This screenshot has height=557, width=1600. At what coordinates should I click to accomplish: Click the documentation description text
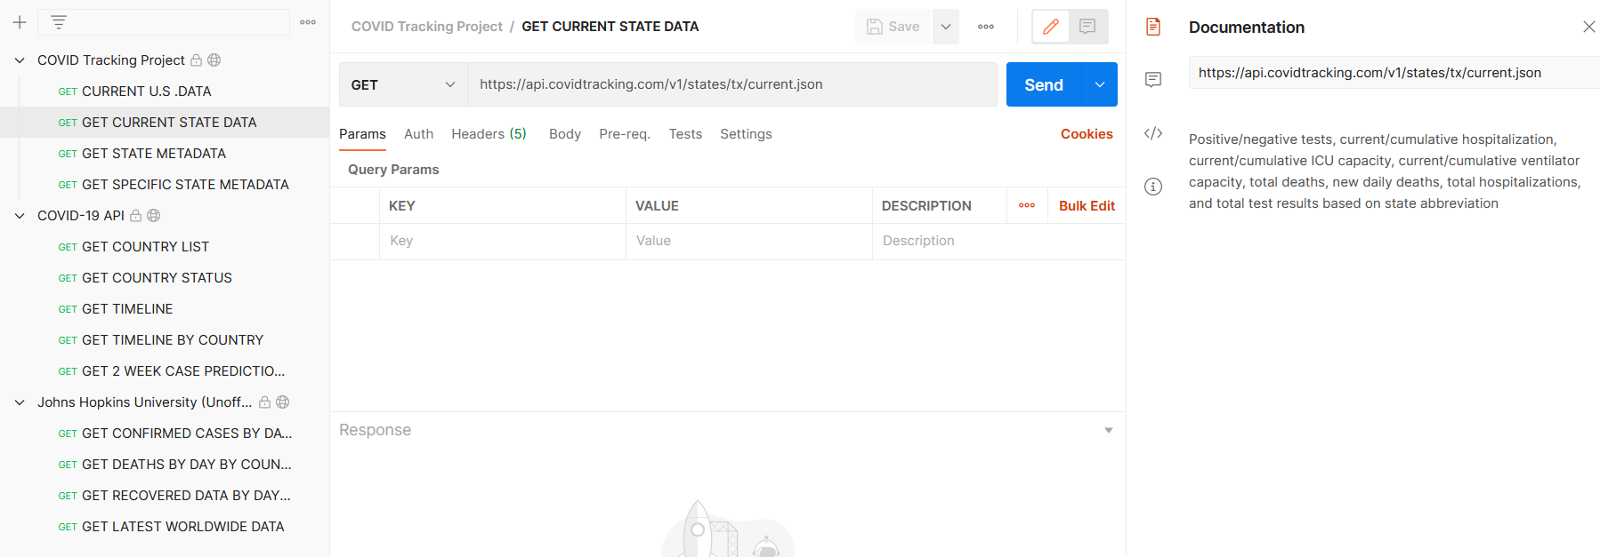click(1385, 171)
